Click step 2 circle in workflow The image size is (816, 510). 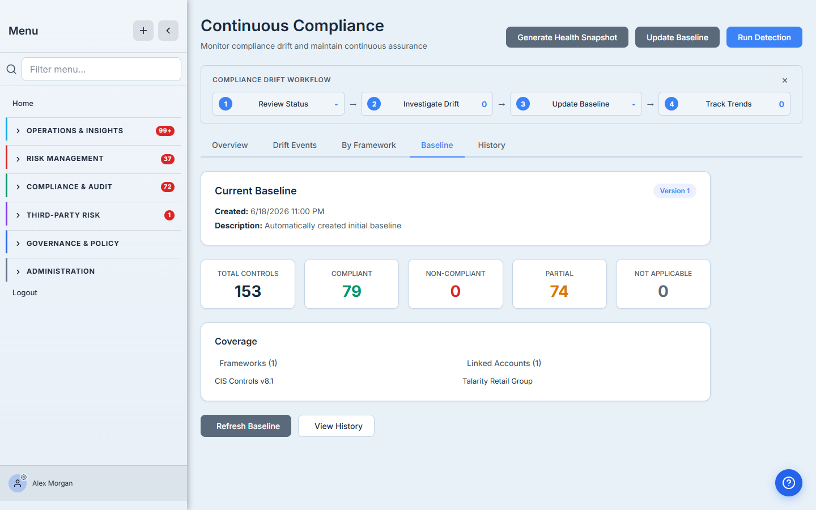pyautogui.click(x=374, y=104)
